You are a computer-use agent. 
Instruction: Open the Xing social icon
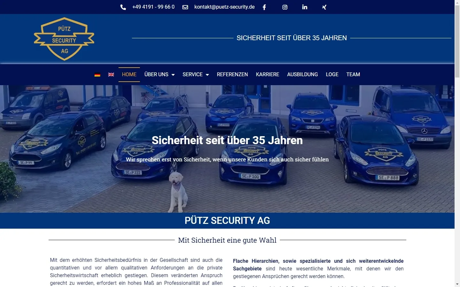(324, 7)
